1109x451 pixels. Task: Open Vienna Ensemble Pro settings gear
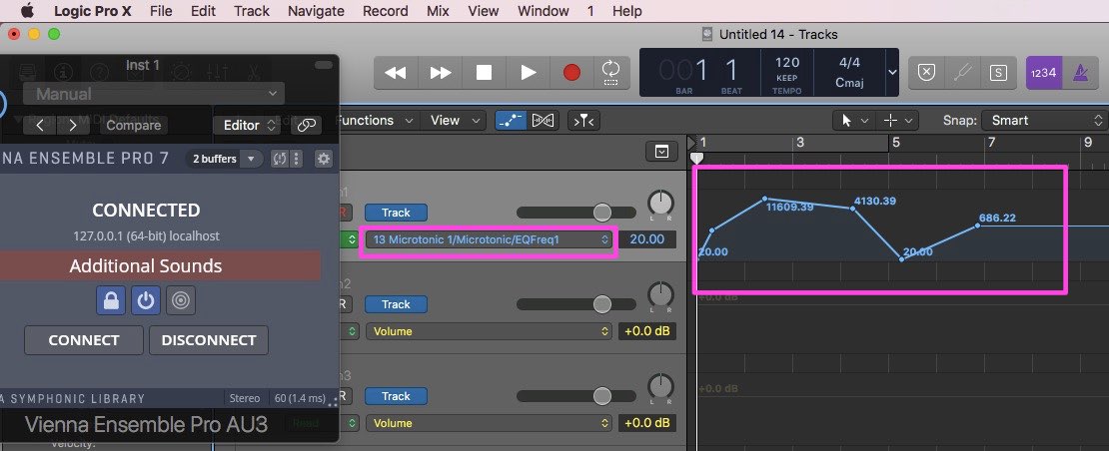point(324,159)
